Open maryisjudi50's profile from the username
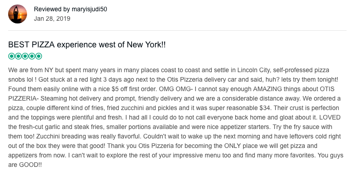 coord(89,9)
